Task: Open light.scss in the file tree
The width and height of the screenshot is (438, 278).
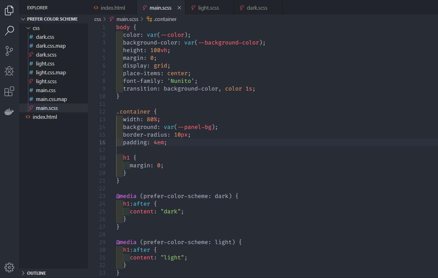Action: pyautogui.click(x=53, y=82)
